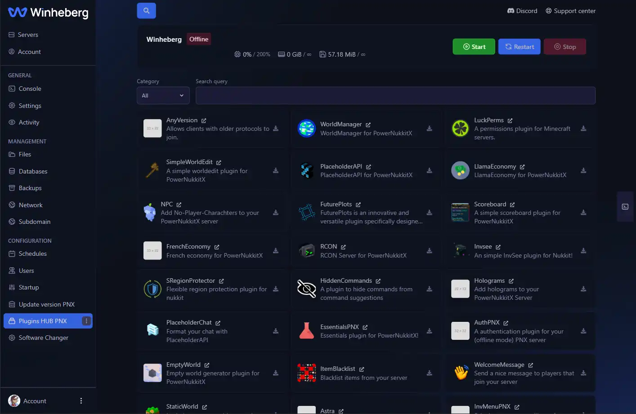The width and height of the screenshot is (636, 414).
Task: Download the PlaceholderChat plugin
Action: 276,331
